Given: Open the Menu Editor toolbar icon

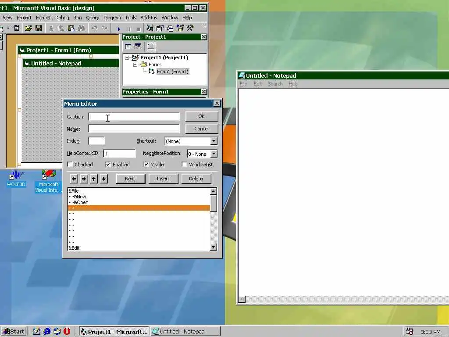Looking at the screenshot, I should tap(16, 28).
